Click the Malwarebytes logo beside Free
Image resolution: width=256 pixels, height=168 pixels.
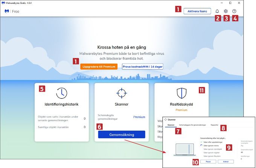[7, 11]
